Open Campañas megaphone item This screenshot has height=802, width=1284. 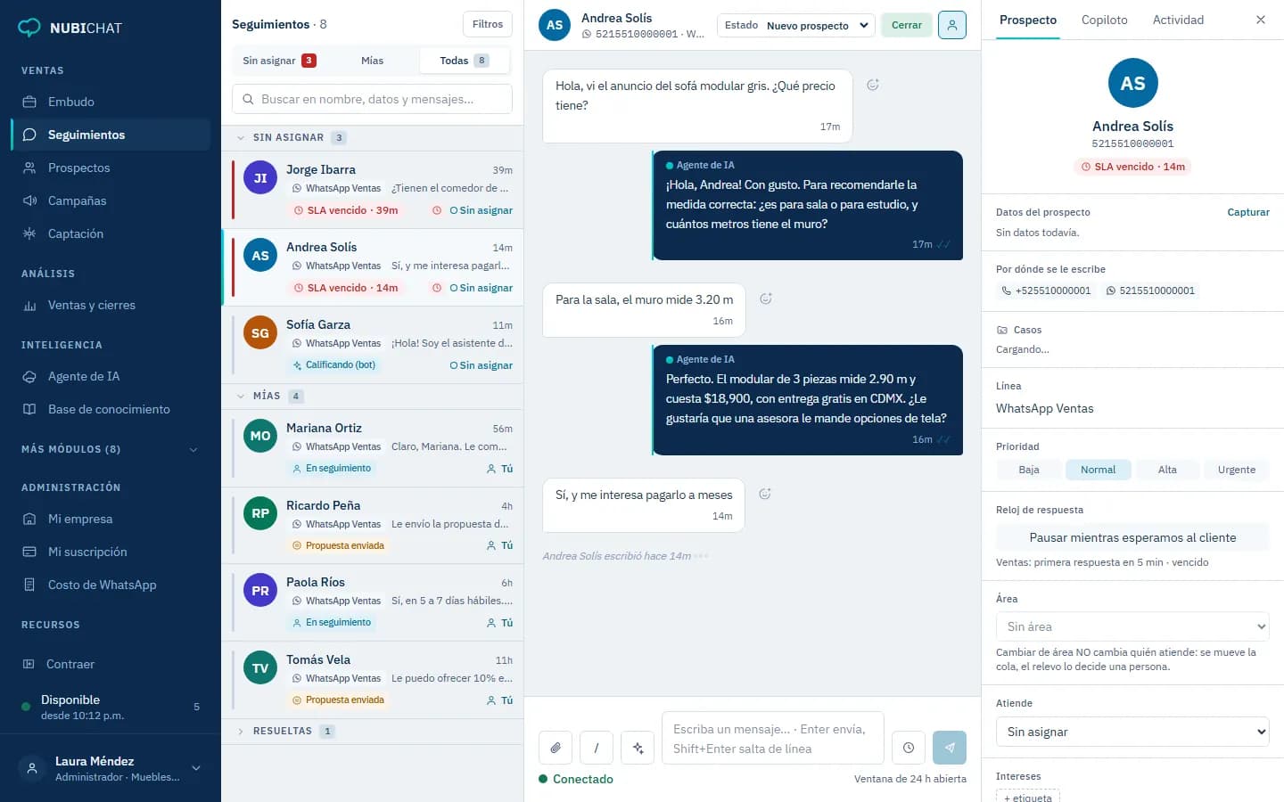point(111,200)
